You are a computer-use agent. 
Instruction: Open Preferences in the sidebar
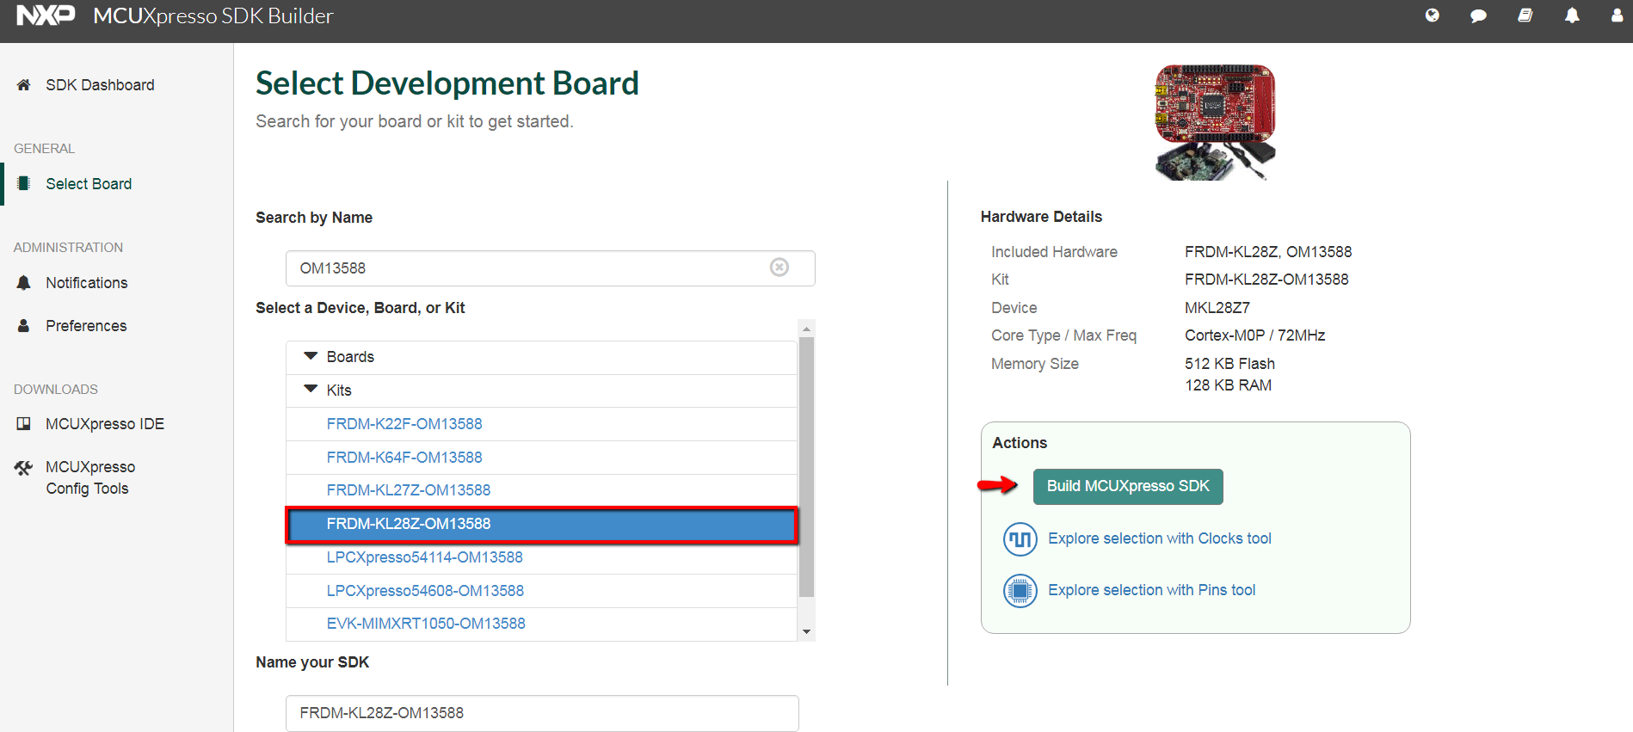point(86,326)
